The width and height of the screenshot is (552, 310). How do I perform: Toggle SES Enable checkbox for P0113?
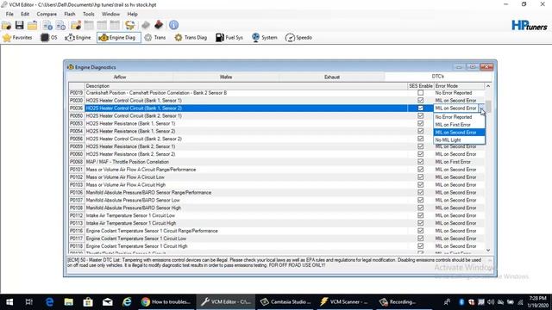pos(420,223)
